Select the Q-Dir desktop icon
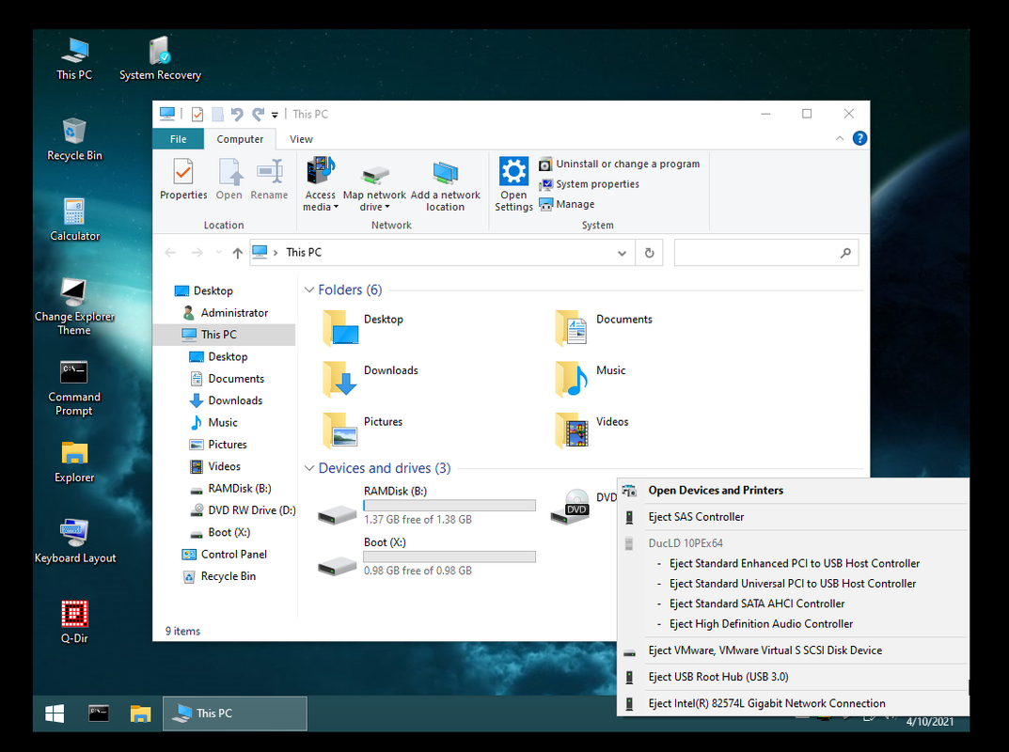The height and width of the screenshot is (752, 1009). click(x=74, y=622)
